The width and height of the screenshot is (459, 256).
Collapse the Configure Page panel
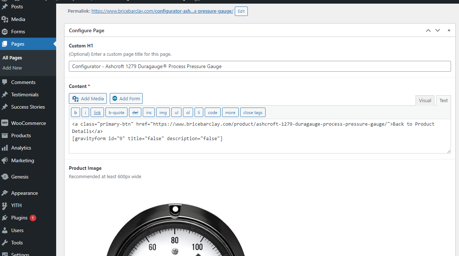[x=449, y=30]
